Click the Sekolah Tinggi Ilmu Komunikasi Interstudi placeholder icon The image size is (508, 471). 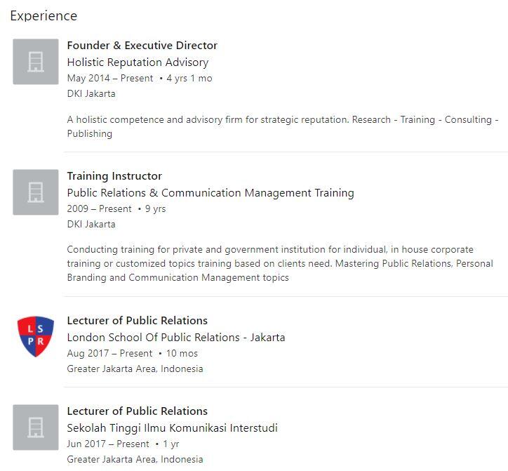(36, 427)
